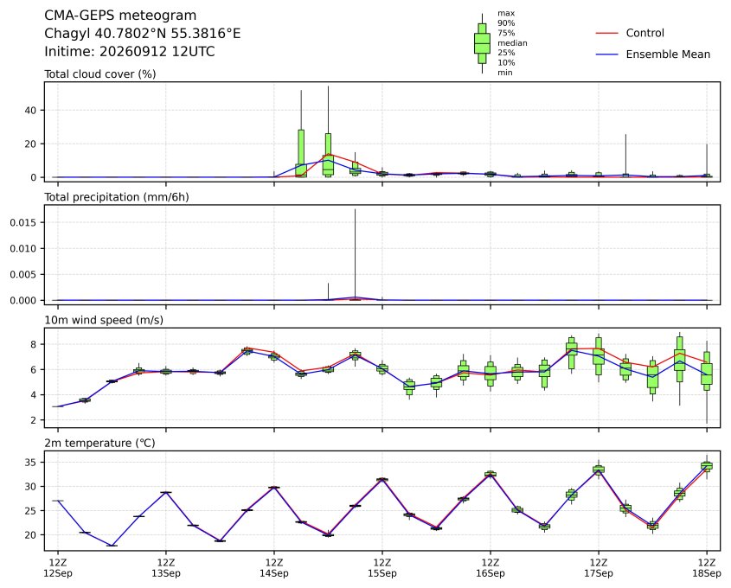Click the 12Z 14Sep time axis label
The image size is (731, 588).
(274, 568)
